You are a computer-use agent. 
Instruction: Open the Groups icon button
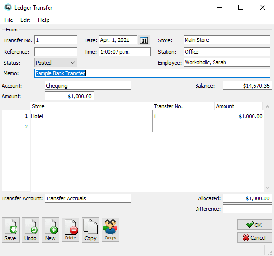point(110,230)
